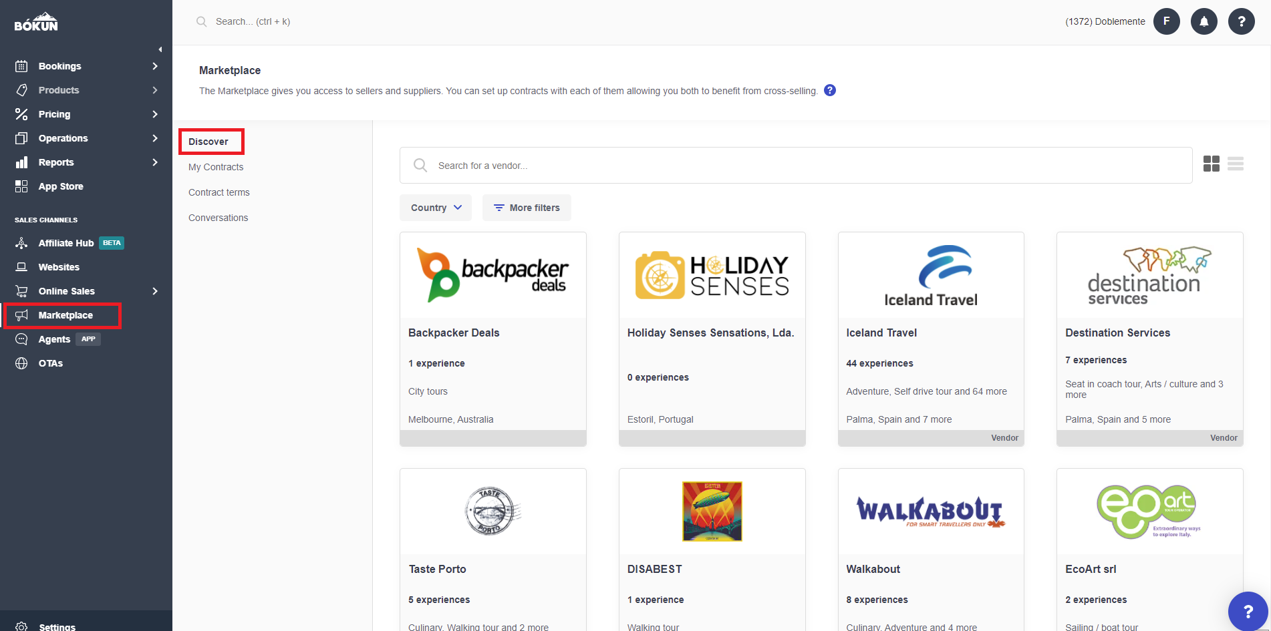This screenshot has width=1271, height=631.
Task: Expand the Pricing menu chevron
Action: tap(155, 114)
